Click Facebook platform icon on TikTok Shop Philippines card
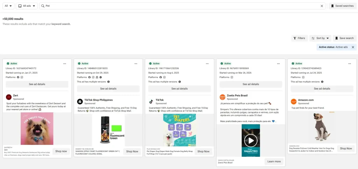This screenshot has height=169, width=358. pyautogui.click(x=89, y=77)
